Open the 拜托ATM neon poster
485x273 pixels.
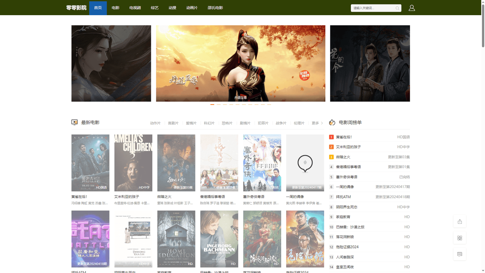click(x=90, y=239)
